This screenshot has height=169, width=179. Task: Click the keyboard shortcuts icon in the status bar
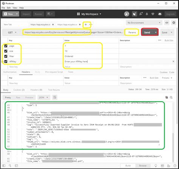coord(168,166)
